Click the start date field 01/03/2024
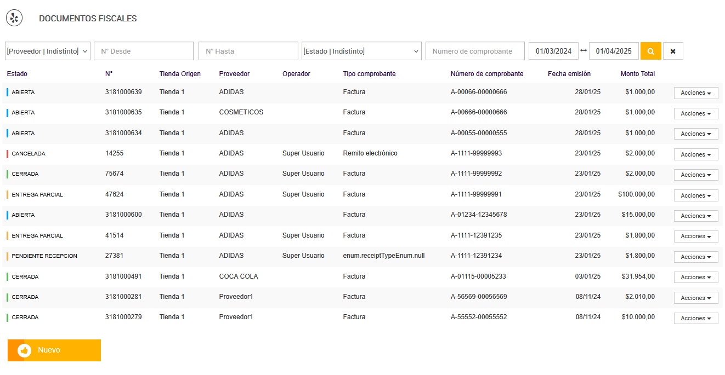725x375 pixels. [x=553, y=51]
